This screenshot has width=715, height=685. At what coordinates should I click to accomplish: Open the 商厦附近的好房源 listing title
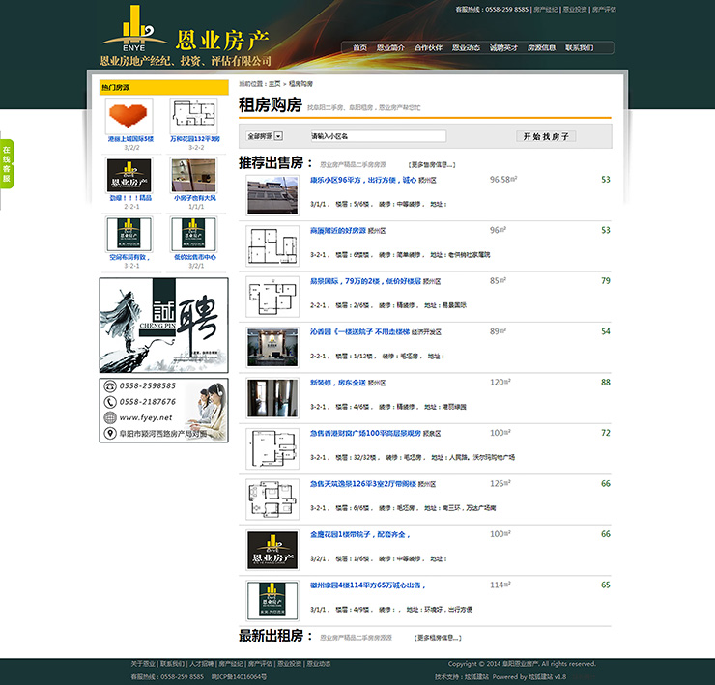(x=338, y=231)
